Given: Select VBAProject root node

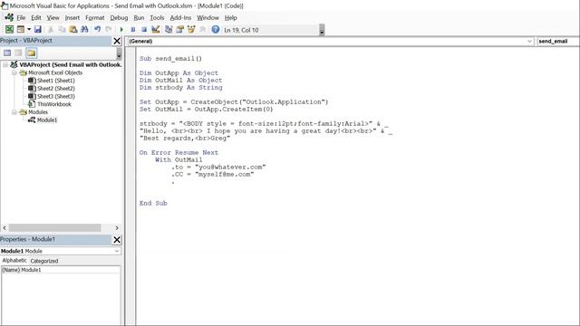Looking at the screenshot, I should point(71,64).
